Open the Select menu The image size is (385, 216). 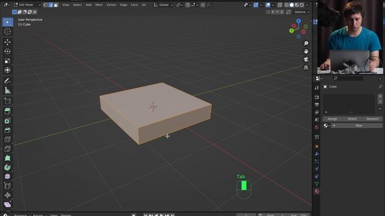point(78,5)
